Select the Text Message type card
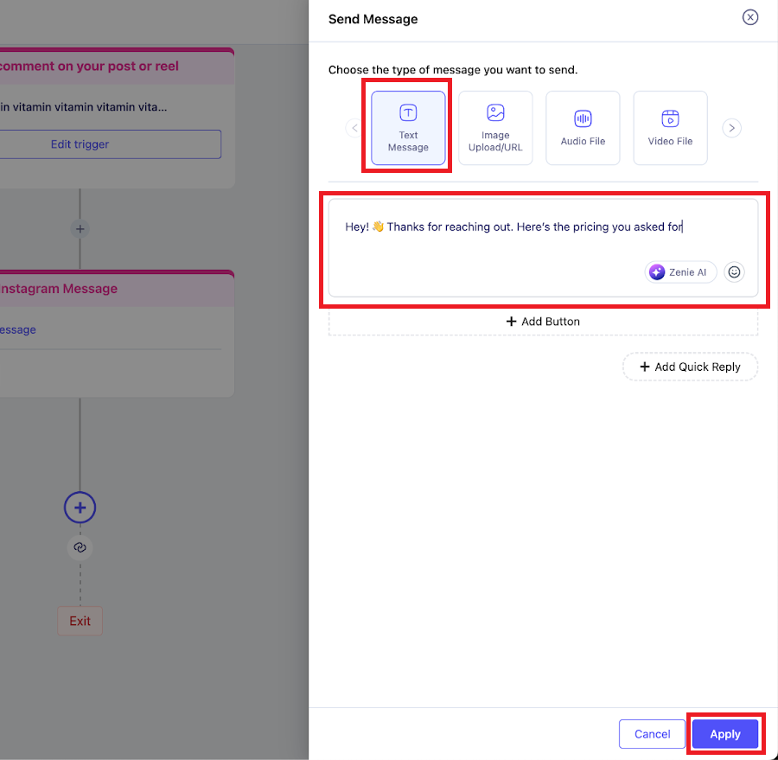Image resolution: width=778 pixels, height=760 pixels. [x=408, y=128]
